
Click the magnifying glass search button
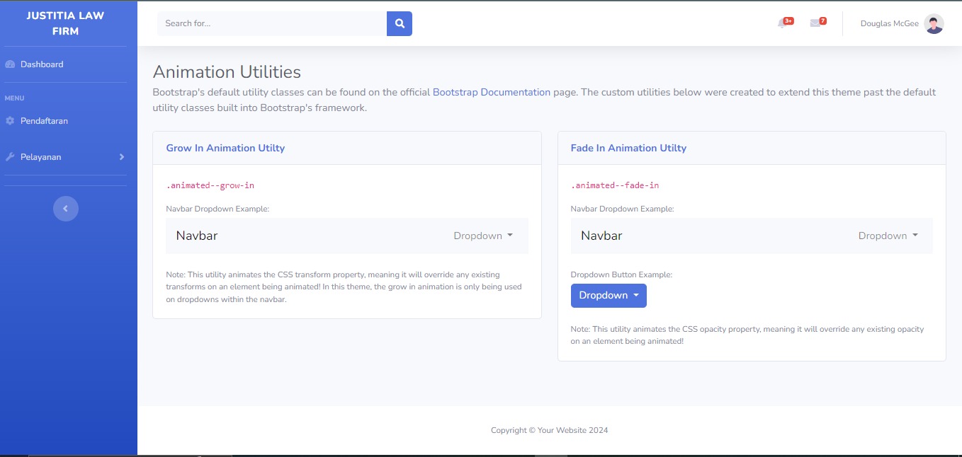[400, 23]
